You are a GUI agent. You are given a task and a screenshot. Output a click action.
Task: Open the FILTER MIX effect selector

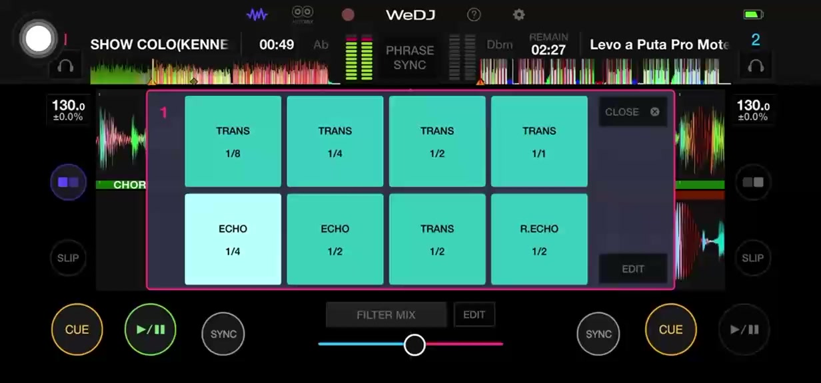pyautogui.click(x=386, y=315)
